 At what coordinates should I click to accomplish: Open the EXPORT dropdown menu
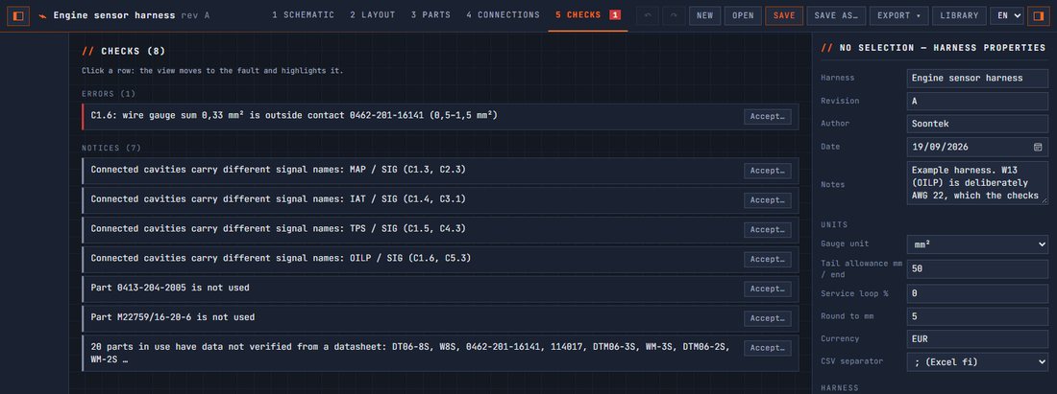(x=898, y=15)
